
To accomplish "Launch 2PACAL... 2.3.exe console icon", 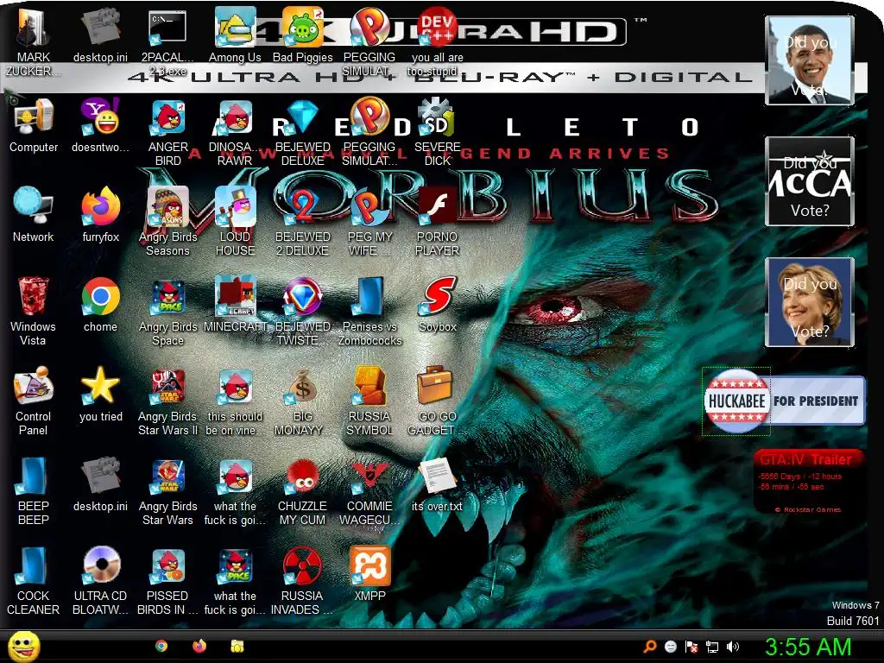I will [x=167, y=42].
